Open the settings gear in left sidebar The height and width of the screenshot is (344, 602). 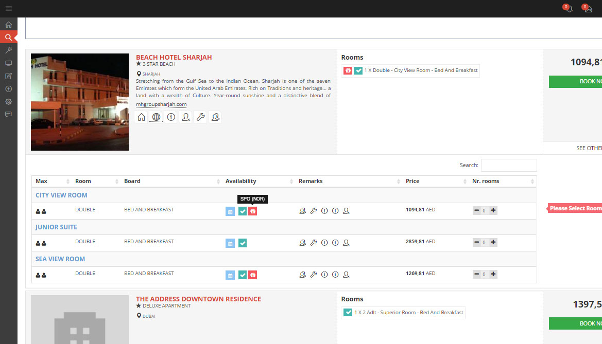[8, 101]
